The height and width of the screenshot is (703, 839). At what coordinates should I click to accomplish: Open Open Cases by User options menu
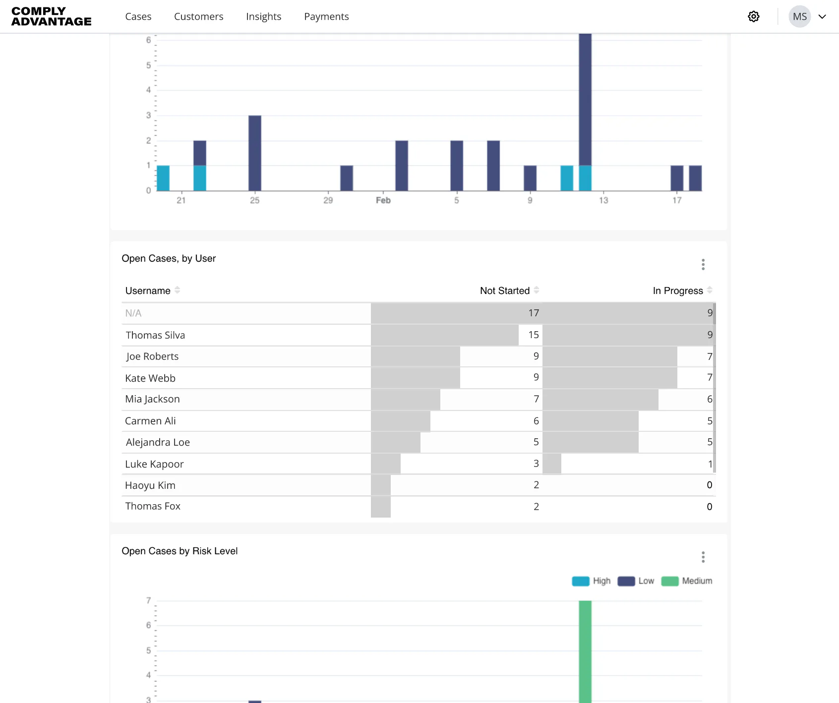(x=703, y=264)
